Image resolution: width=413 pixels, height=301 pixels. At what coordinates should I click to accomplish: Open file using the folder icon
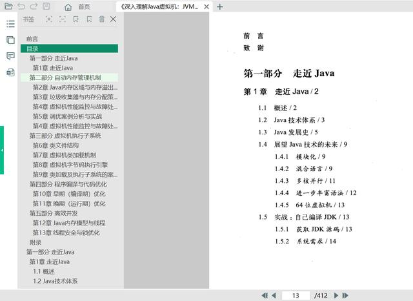tap(8, 6)
